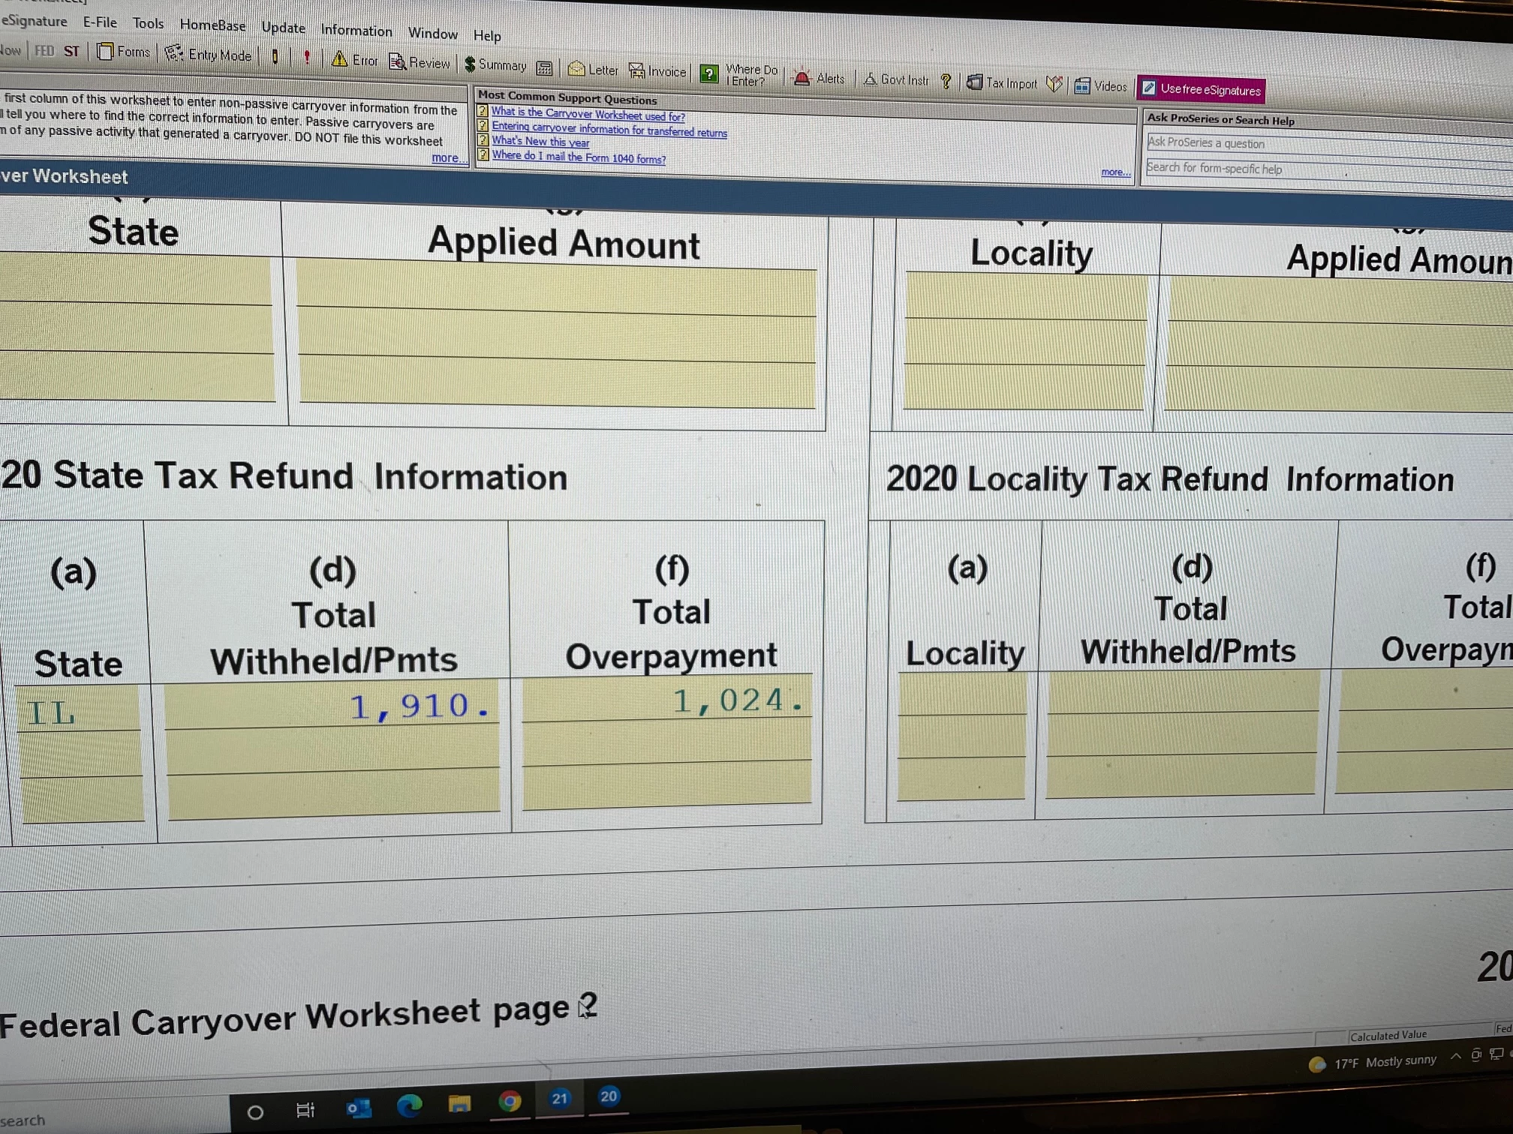Toggle Entry Mode in toolbar
The width and height of the screenshot is (1513, 1134).
(x=208, y=54)
